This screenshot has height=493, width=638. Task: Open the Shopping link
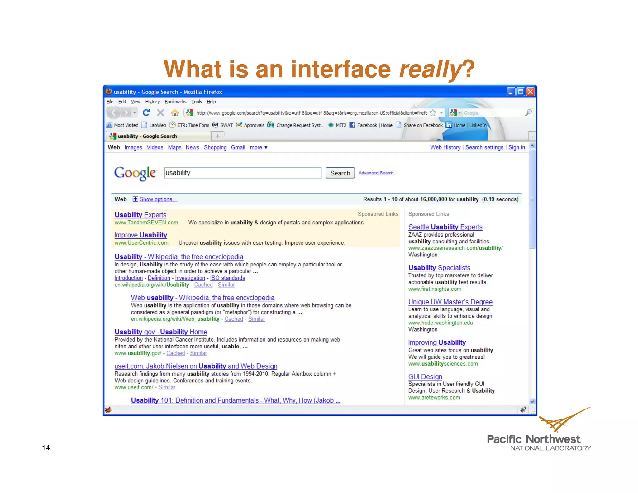215,147
